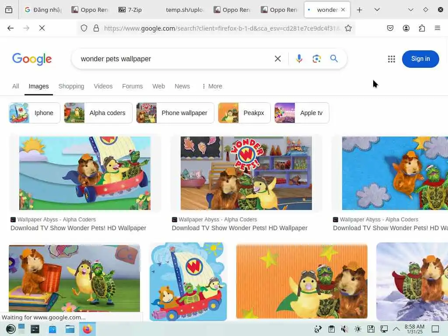Go back to previous page

(10, 28)
